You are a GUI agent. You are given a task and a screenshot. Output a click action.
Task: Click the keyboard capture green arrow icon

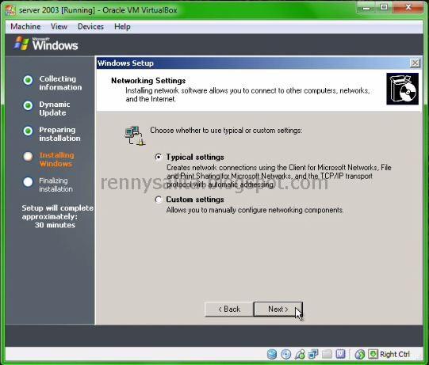pyautogui.click(x=373, y=354)
